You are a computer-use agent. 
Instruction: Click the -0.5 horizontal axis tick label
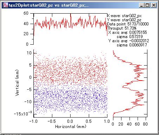pos(52,121)
